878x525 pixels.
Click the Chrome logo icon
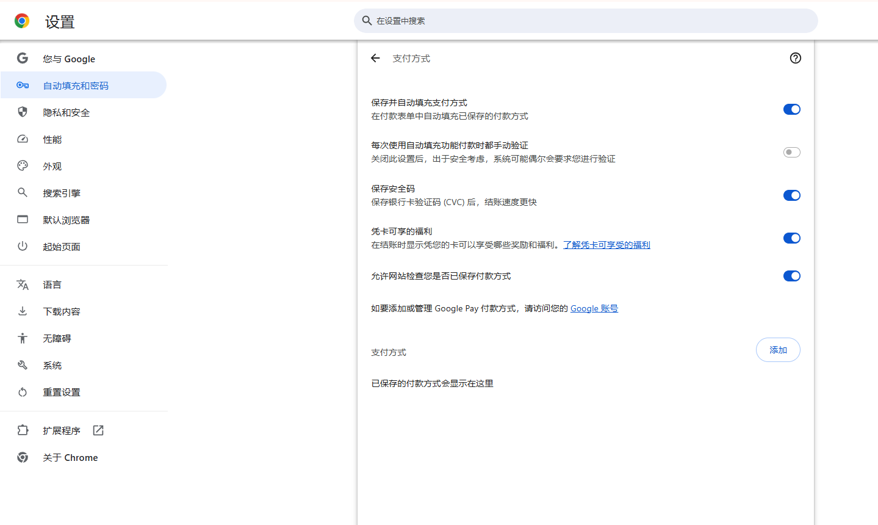[x=22, y=21]
